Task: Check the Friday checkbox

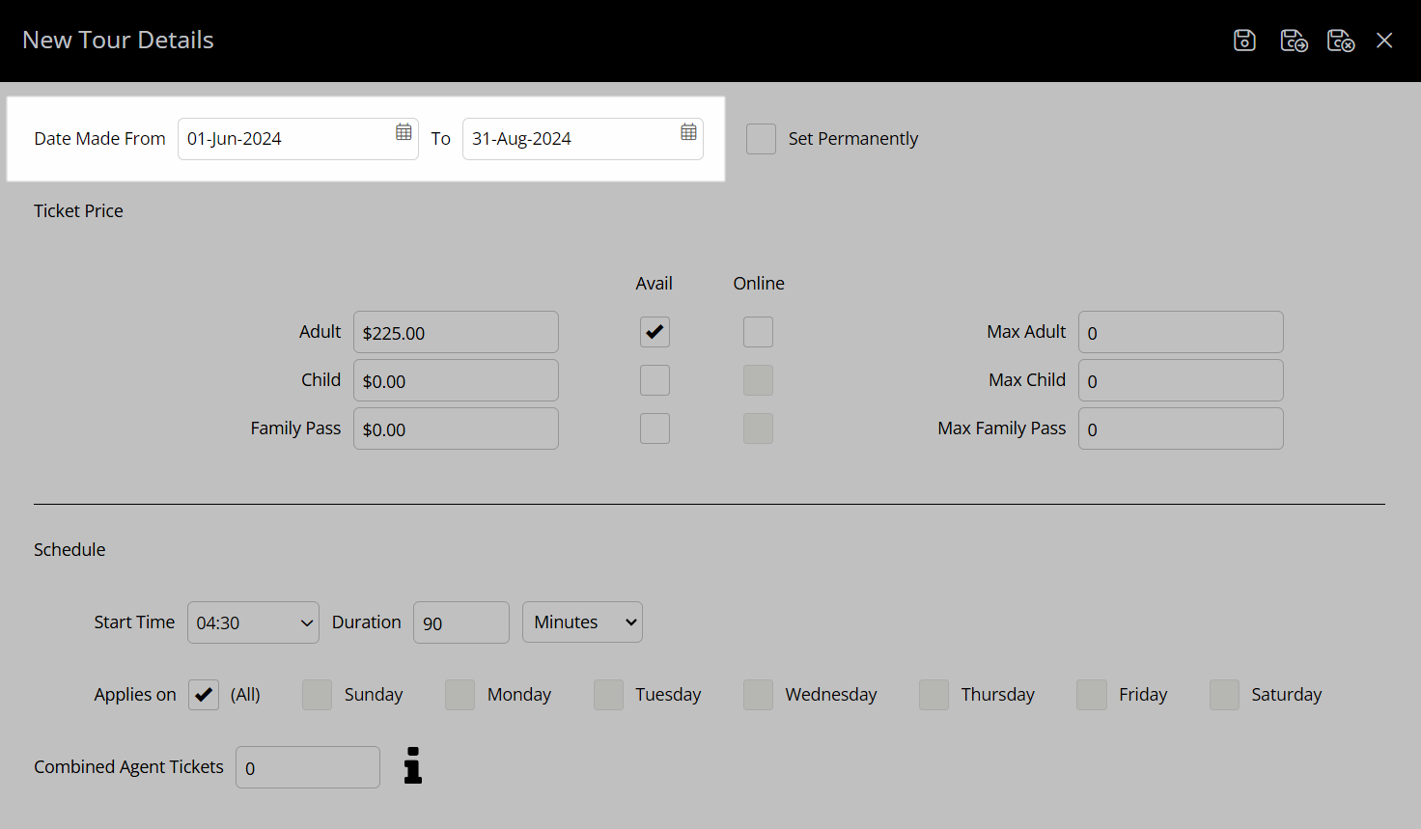Action: (x=1092, y=695)
